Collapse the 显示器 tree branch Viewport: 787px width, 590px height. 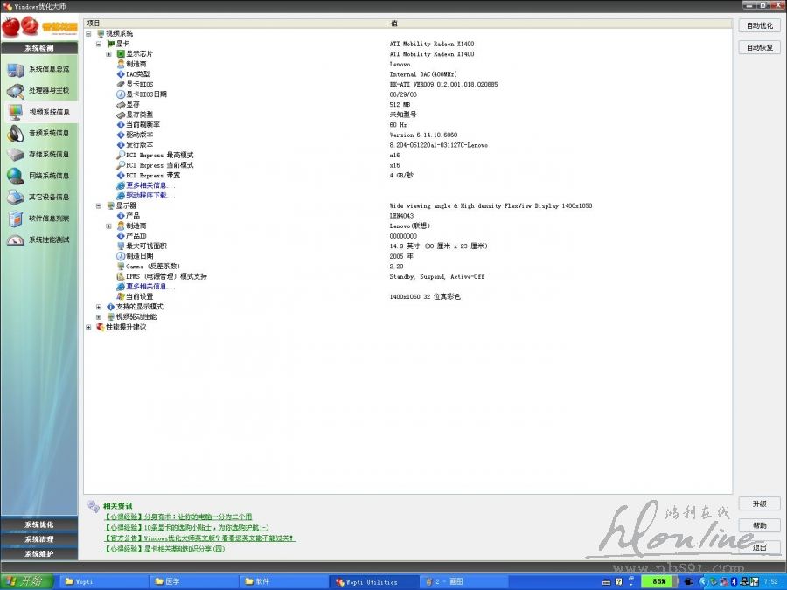99,205
